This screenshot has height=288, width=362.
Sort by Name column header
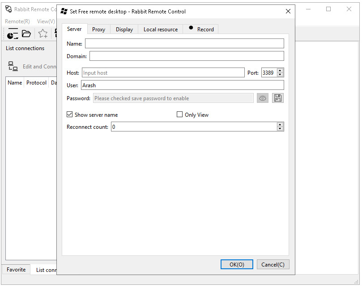pos(15,83)
